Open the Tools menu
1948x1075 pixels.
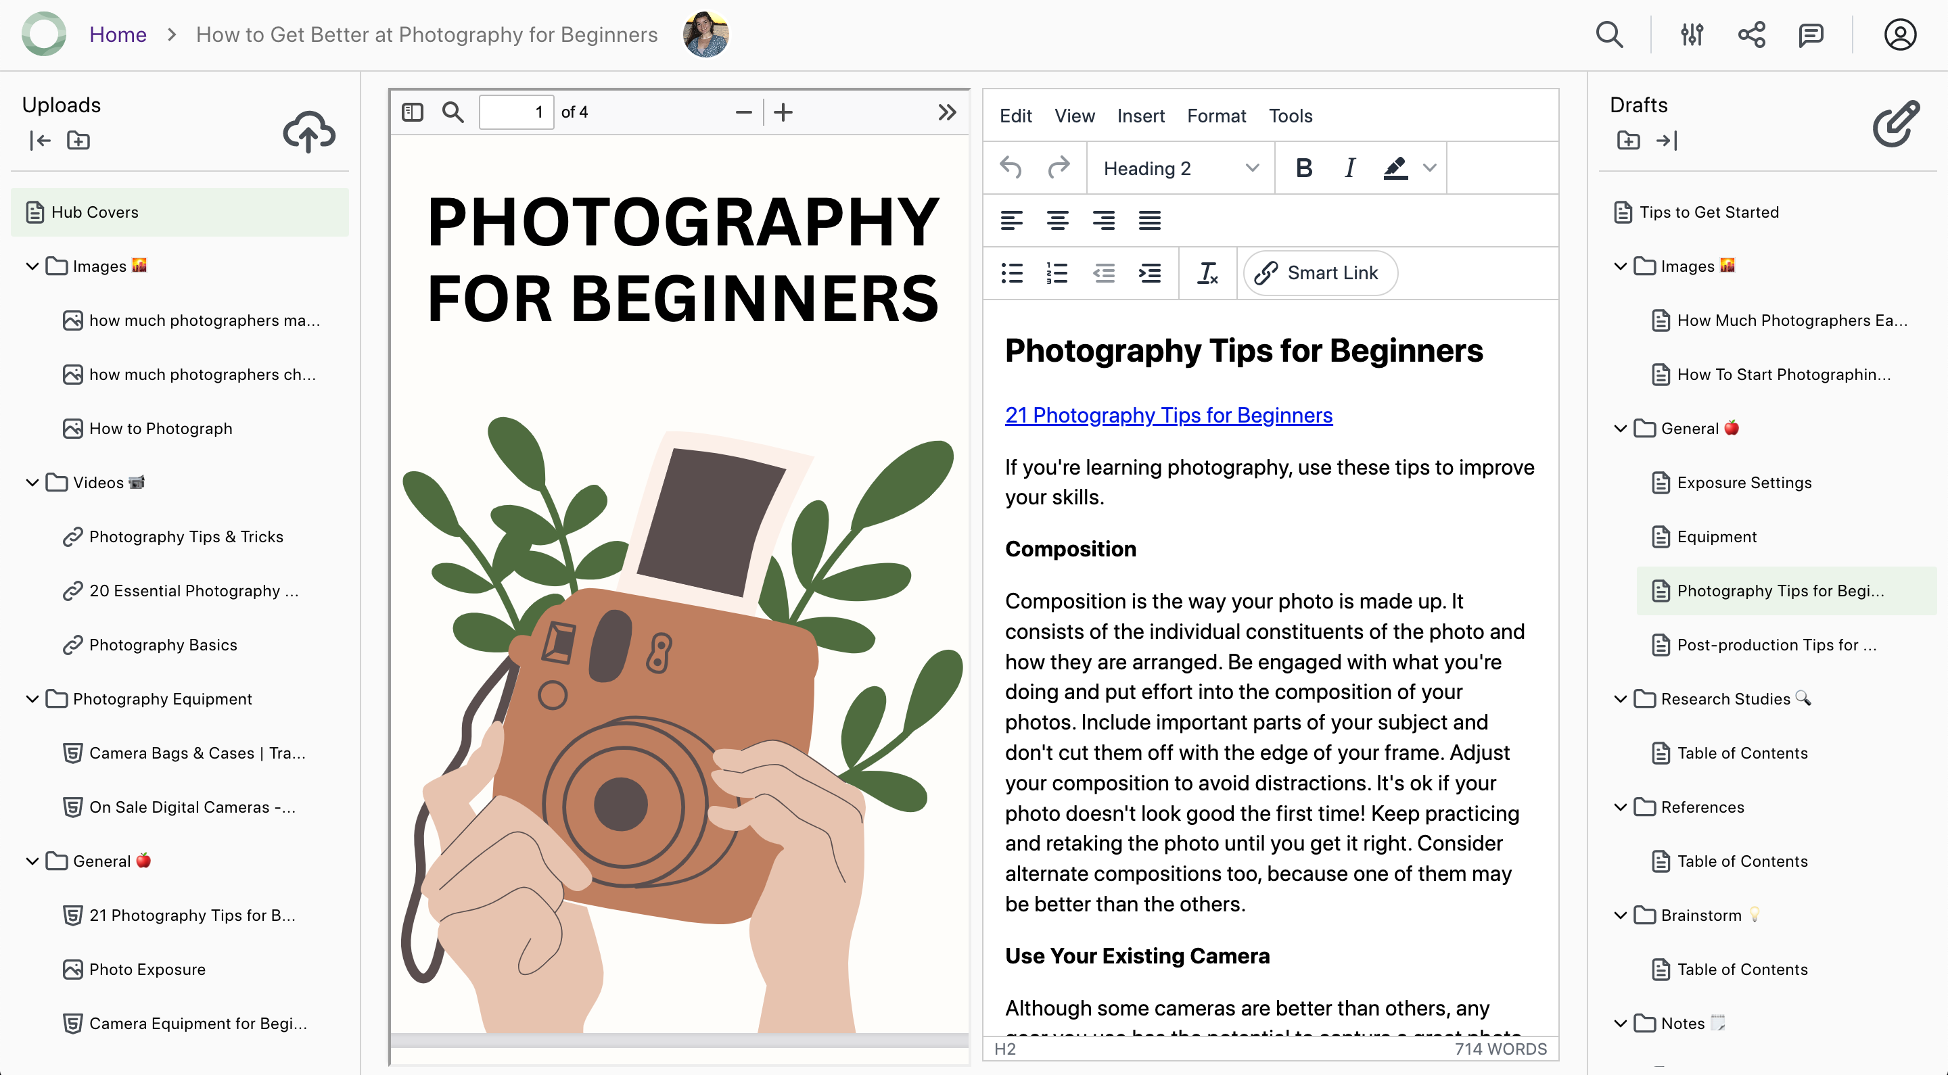tap(1290, 116)
